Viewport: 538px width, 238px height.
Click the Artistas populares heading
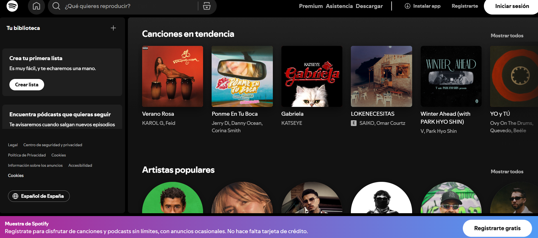point(178,170)
